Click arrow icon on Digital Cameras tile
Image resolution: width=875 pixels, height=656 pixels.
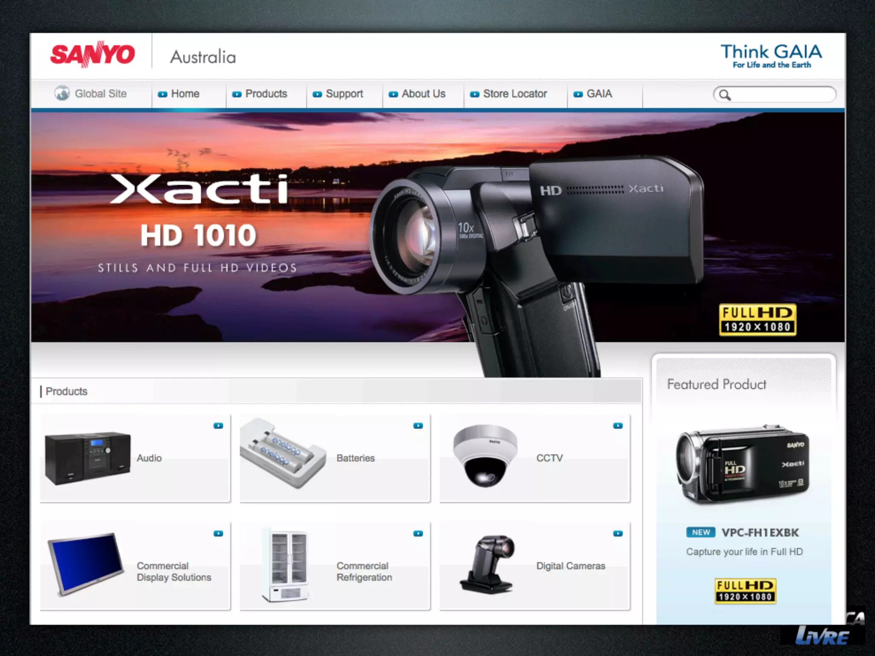(618, 533)
